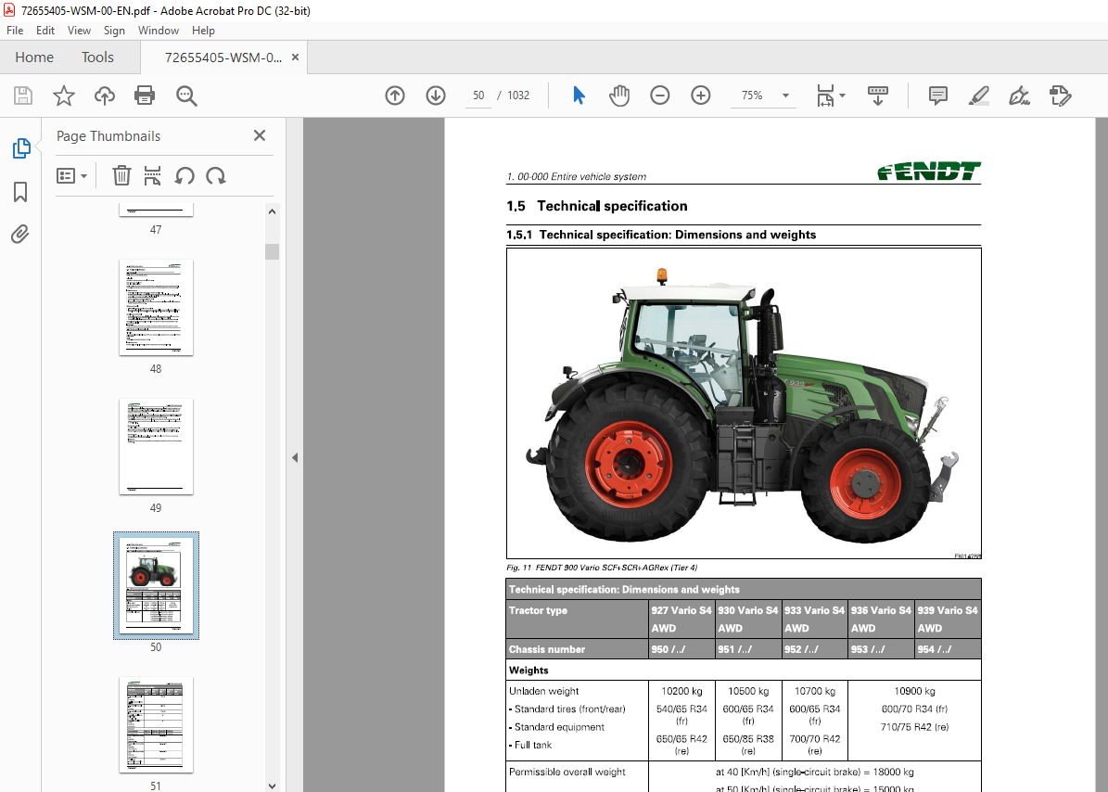Viewport: 1108px width, 792px height.
Task: Click the heading '1.5 Technical specification'
Action: (596, 206)
